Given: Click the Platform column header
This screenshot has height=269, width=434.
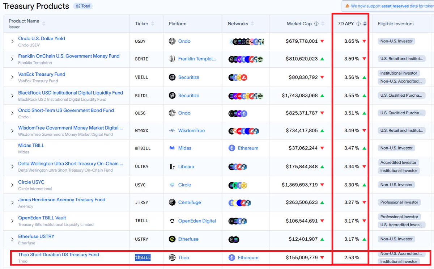Looking at the screenshot, I should coord(178,24).
